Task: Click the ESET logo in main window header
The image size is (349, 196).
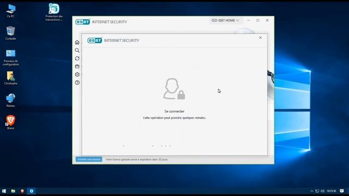Action: click(82, 22)
